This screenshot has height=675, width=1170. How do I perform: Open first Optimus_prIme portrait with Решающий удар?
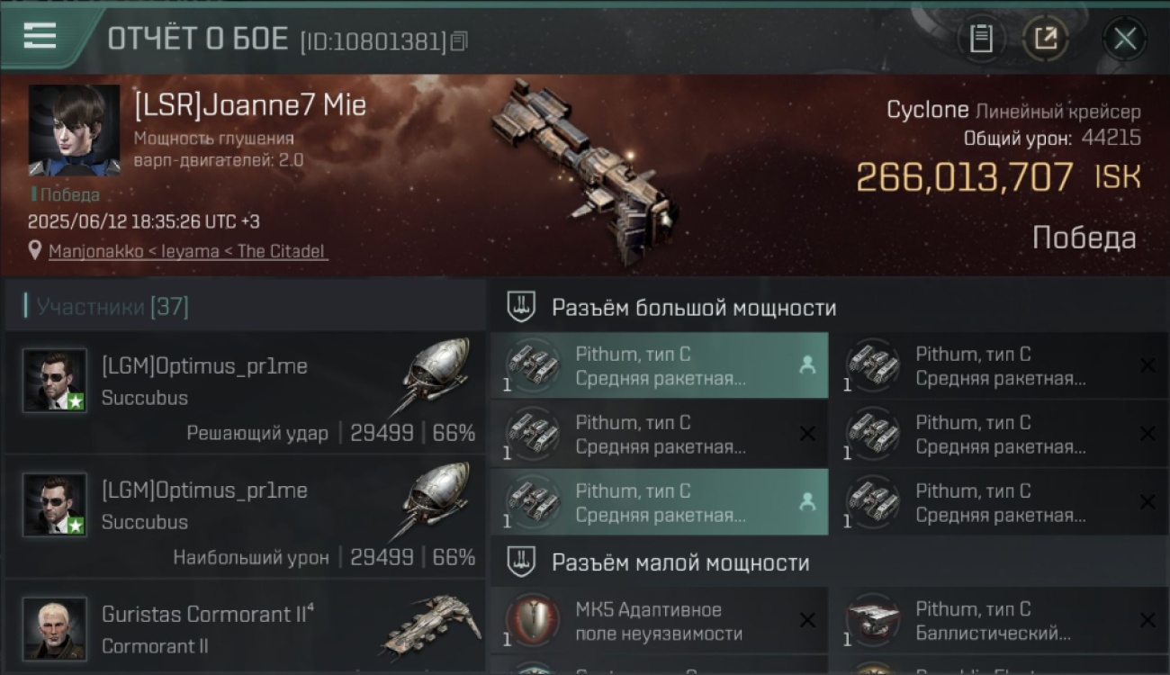tap(55, 381)
